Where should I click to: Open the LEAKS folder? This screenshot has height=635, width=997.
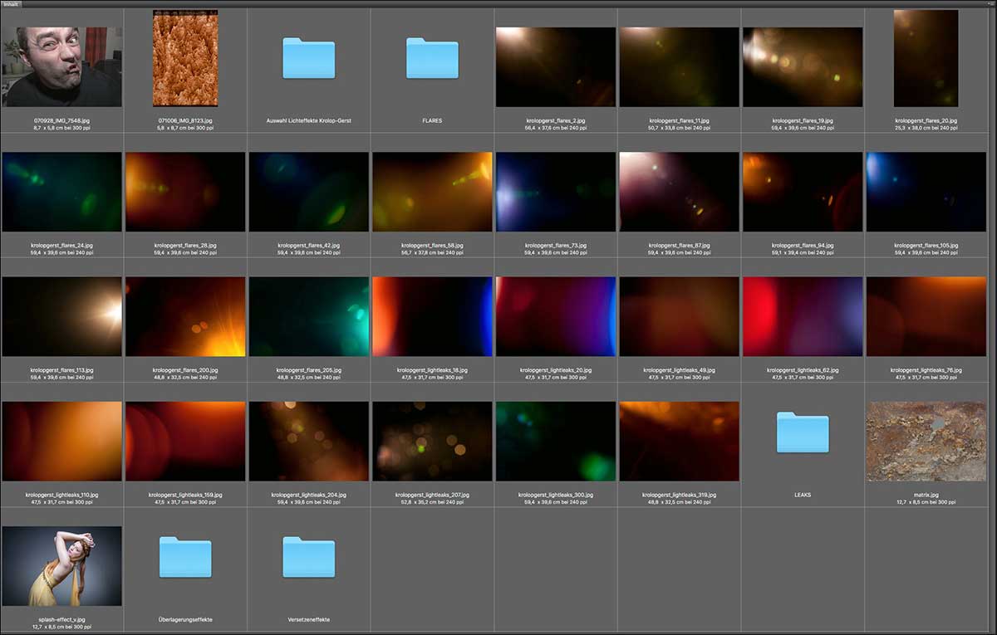point(803,432)
